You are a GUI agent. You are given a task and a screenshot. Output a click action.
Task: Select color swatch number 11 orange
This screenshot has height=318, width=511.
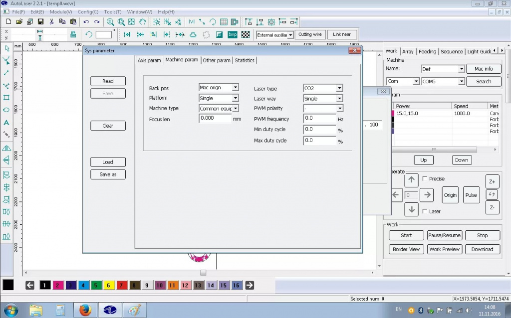pos(172,286)
